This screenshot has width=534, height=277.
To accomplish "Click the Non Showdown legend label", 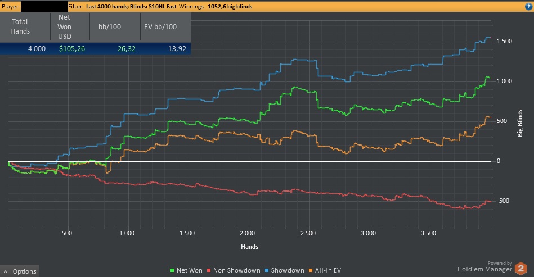I will (x=237, y=271).
